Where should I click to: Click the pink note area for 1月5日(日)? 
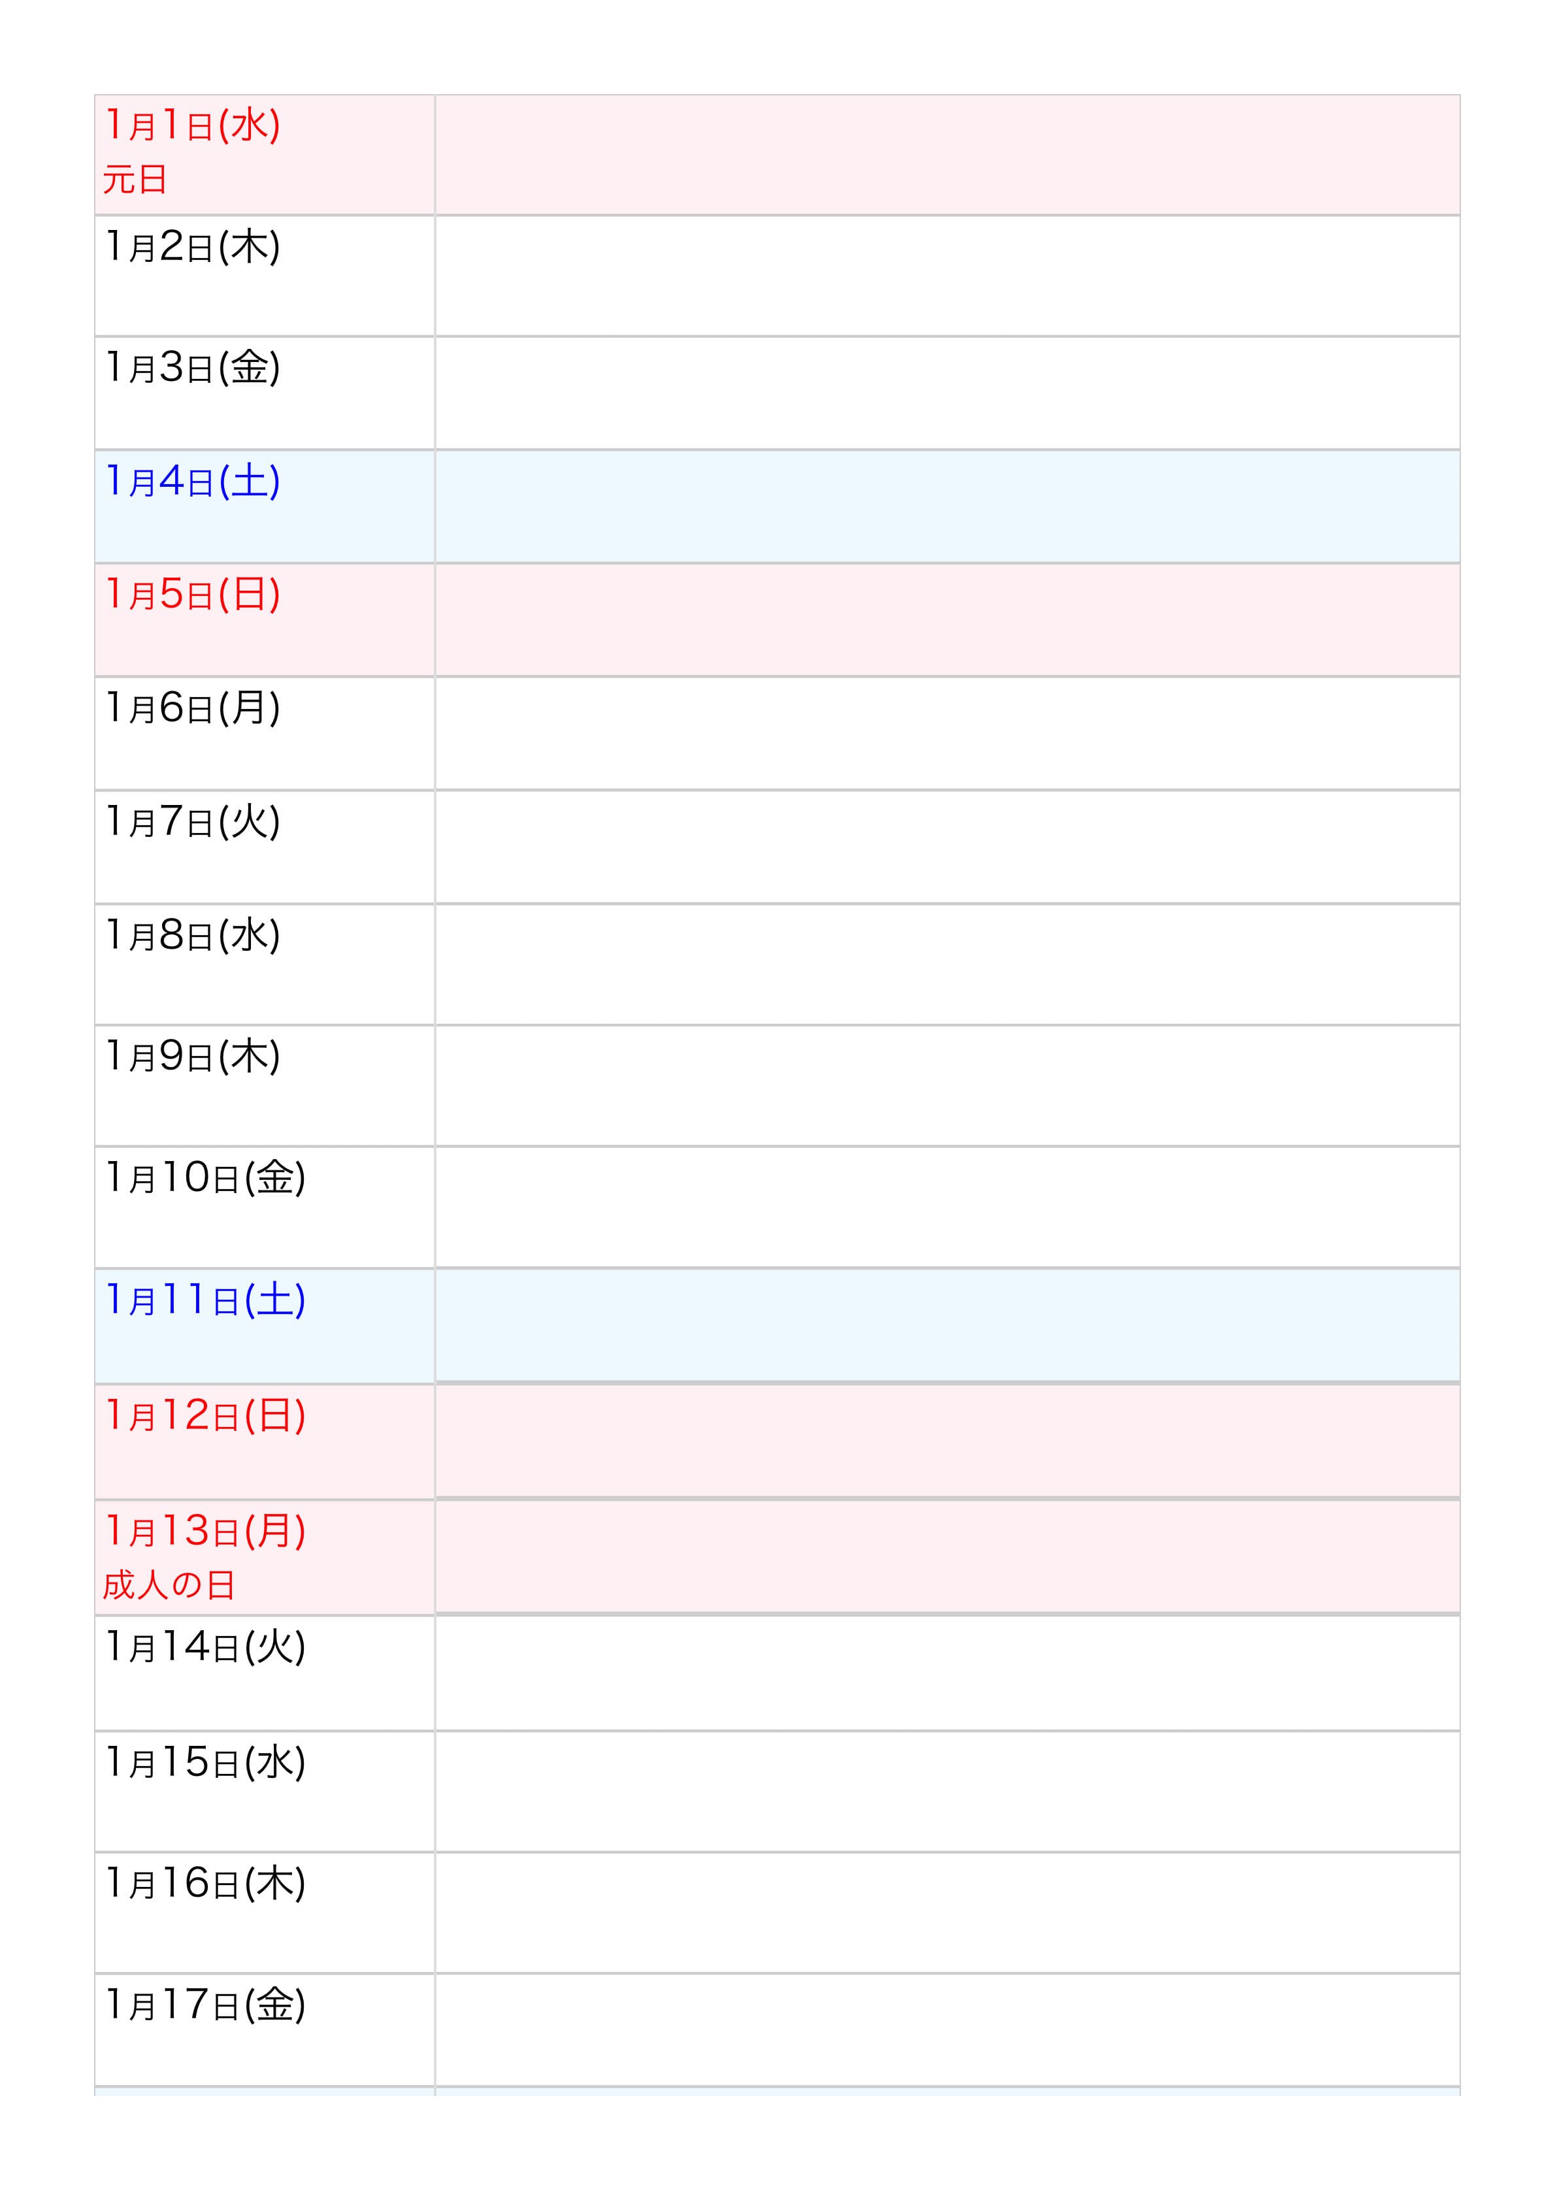pos(947,619)
